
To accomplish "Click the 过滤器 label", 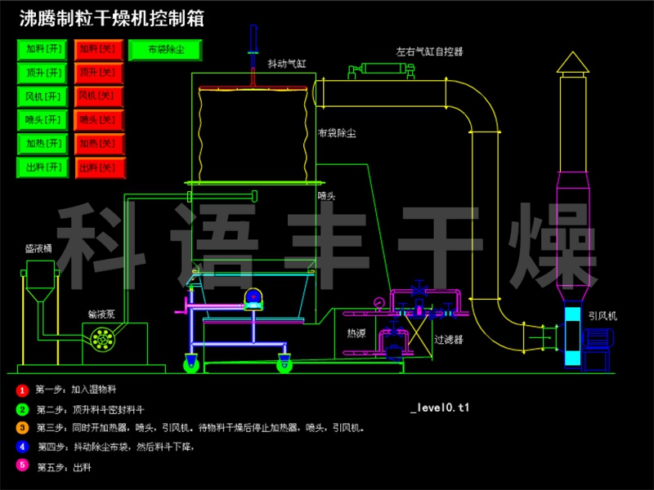I will (x=449, y=340).
